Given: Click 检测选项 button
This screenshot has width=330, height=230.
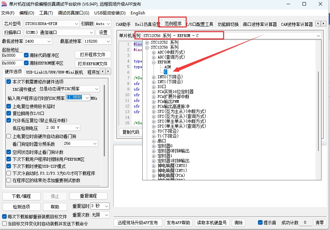Looking at the screenshot, I should coord(21,207).
